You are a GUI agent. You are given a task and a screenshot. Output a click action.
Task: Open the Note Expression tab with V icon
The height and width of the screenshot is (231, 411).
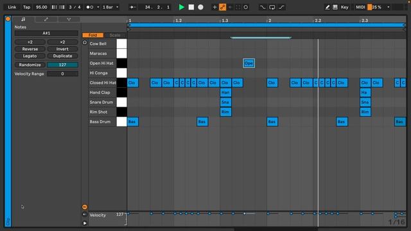pos(69,19)
